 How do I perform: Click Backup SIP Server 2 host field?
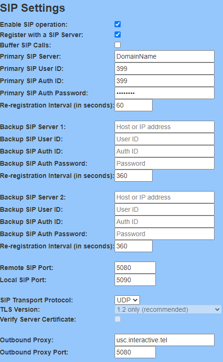(x=164, y=197)
